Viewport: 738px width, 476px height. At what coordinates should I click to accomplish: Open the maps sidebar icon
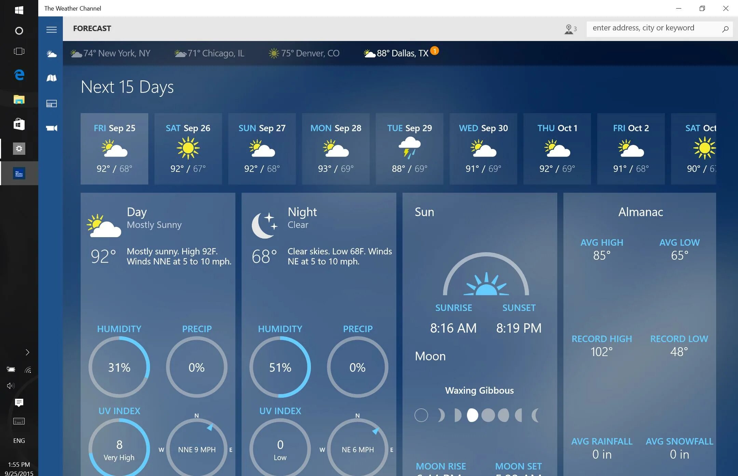coord(51,78)
